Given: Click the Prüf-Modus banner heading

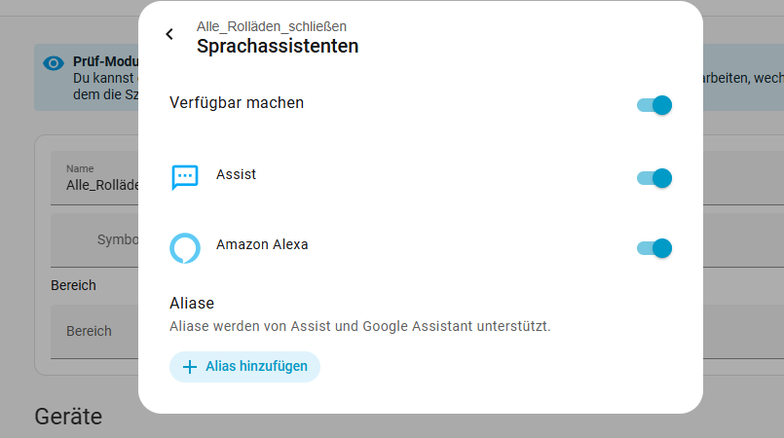Looking at the screenshot, I should (105, 61).
